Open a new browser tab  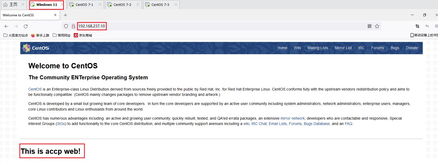pos(65,15)
